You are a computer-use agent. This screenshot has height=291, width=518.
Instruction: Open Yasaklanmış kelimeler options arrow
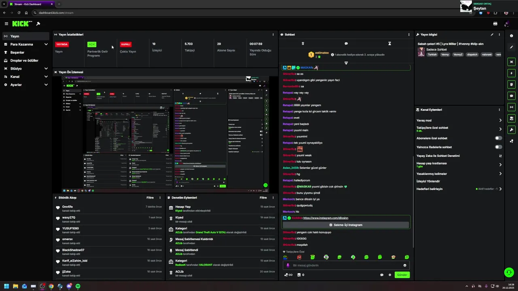pos(500,174)
